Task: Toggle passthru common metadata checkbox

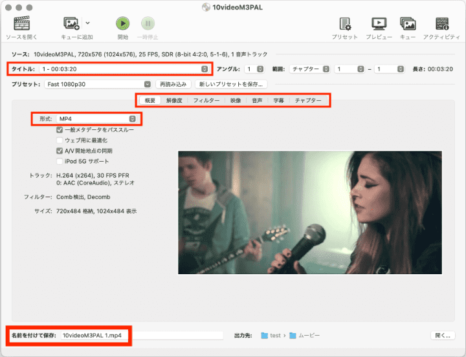Action: coord(60,130)
